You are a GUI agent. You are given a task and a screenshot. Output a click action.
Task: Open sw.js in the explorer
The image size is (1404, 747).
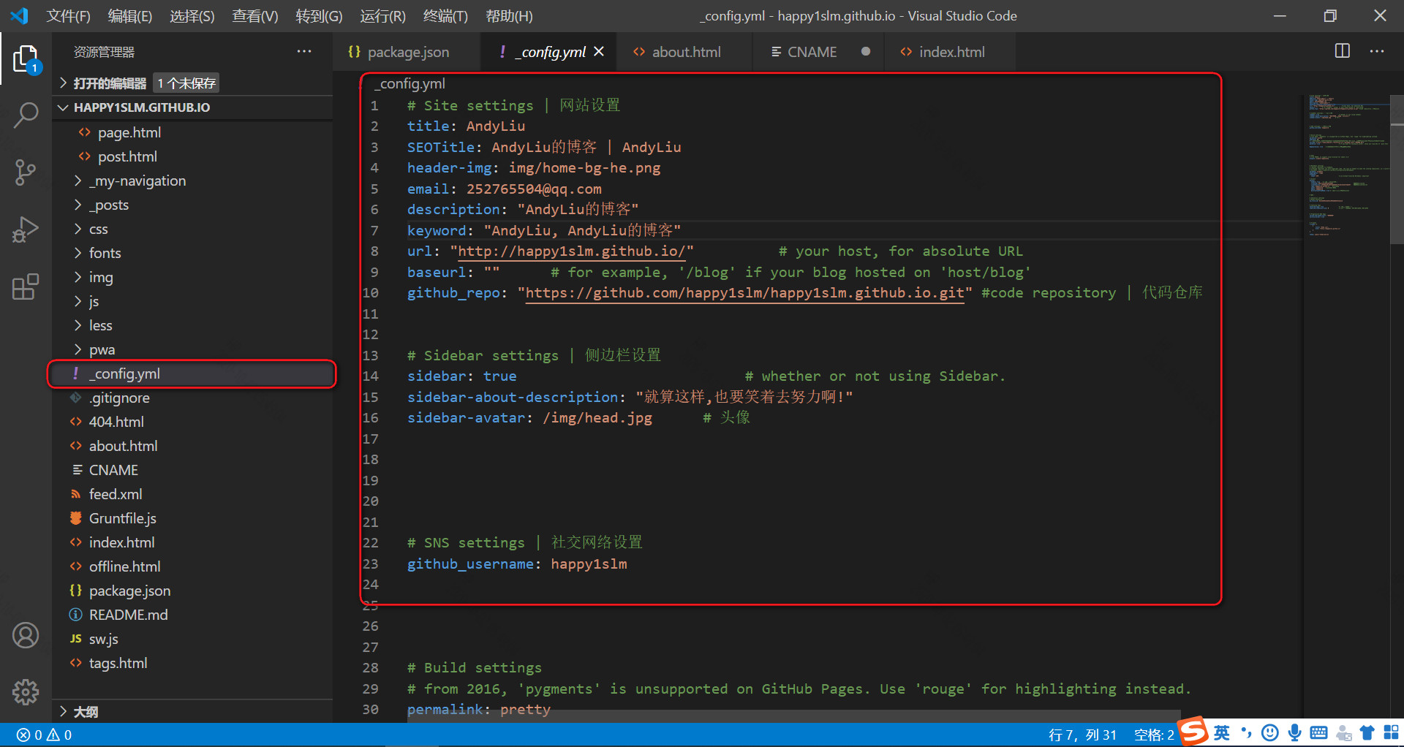point(193,639)
